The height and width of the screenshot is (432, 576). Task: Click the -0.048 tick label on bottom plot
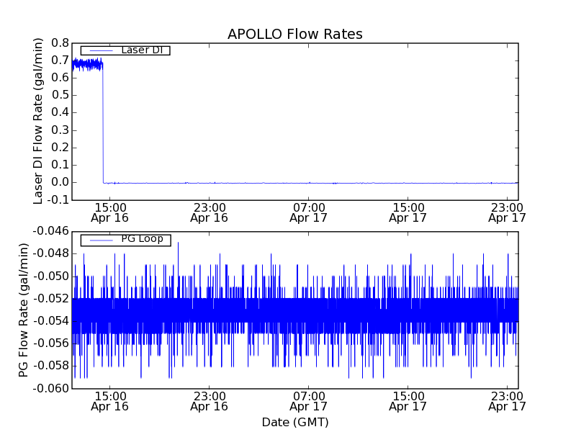point(50,253)
